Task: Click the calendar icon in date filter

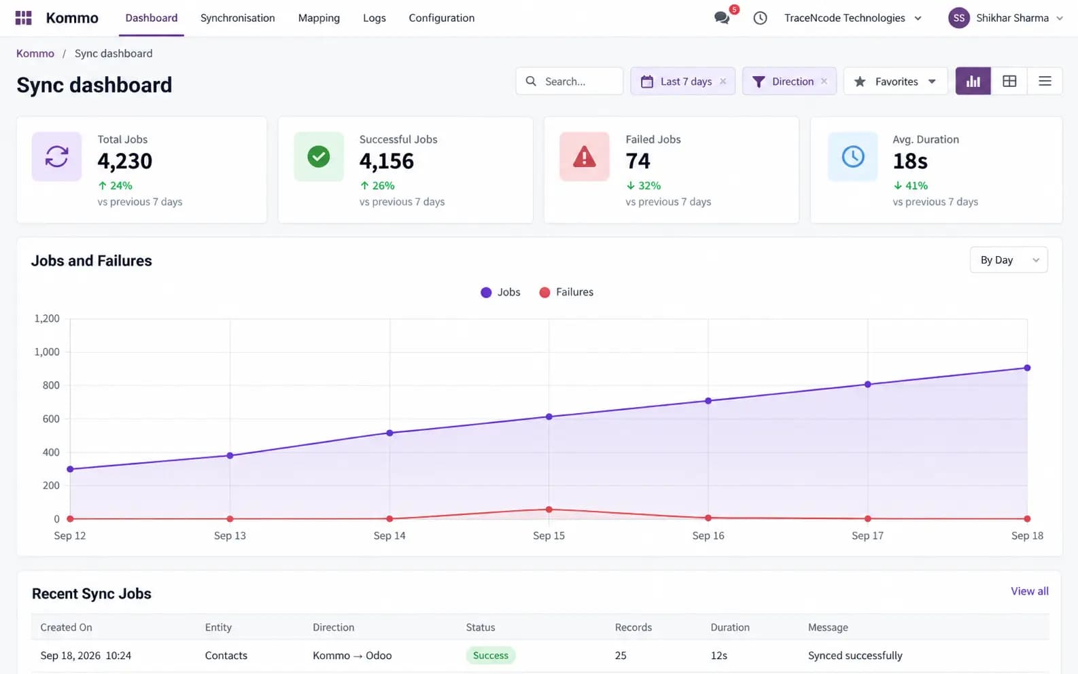Action: pyautogui.click(x=647, y=82)
